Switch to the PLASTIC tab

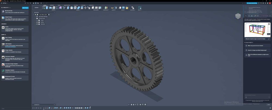coord(76,5)
